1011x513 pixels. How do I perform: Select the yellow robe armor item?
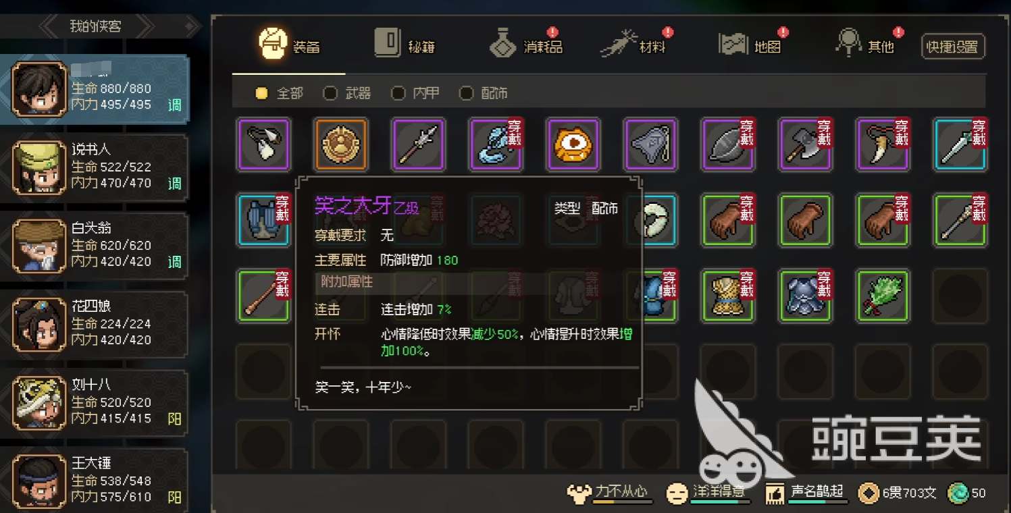point(728,295)
